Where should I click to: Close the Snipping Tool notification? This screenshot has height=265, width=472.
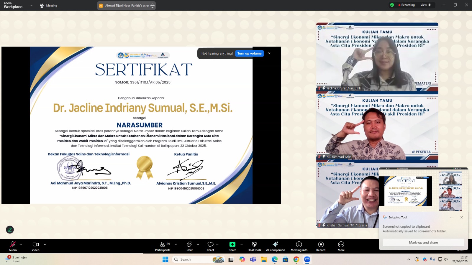click(x=462, y=218)
